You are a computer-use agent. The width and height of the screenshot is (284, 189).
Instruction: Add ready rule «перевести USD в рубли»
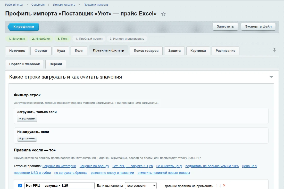(32, 173)
